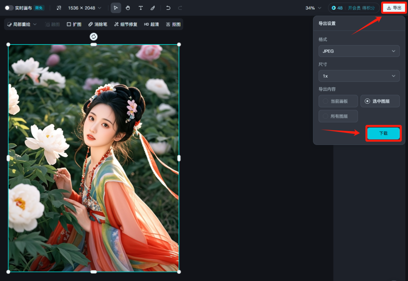Click the undo arrow
Viewport: 408px width, 281px height.
[x=168, y=8]
